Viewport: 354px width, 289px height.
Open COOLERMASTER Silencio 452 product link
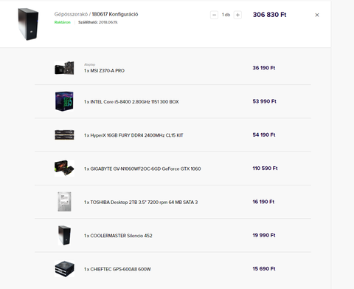pos(118,236)
